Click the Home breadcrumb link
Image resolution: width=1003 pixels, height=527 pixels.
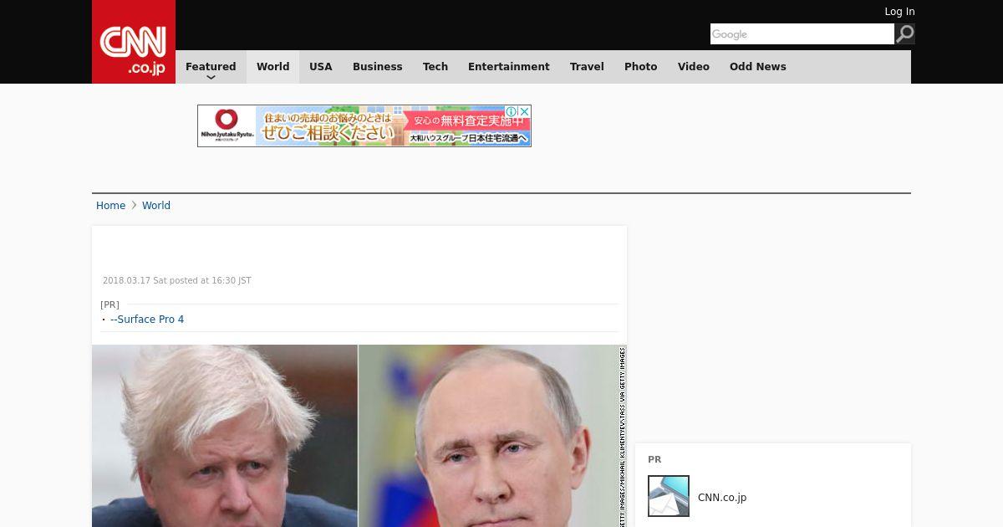tap(110, 206)
